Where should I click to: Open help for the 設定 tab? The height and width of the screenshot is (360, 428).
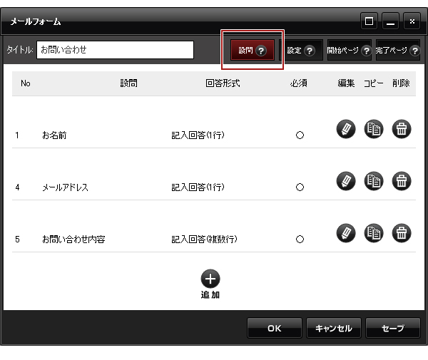pos(310,51)
